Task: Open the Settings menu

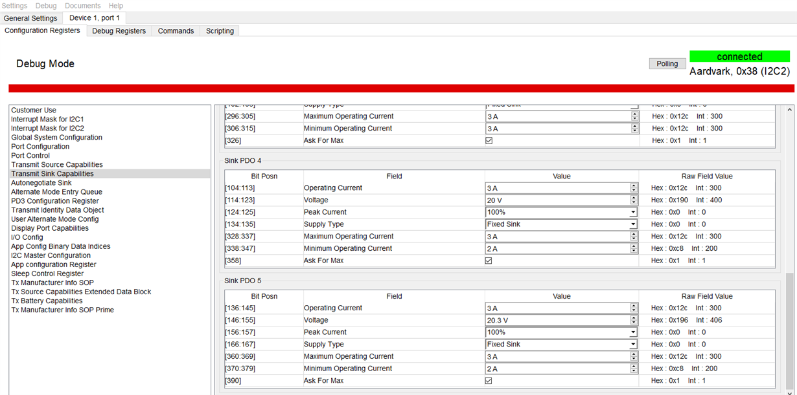Action: [x=15, y=5]
